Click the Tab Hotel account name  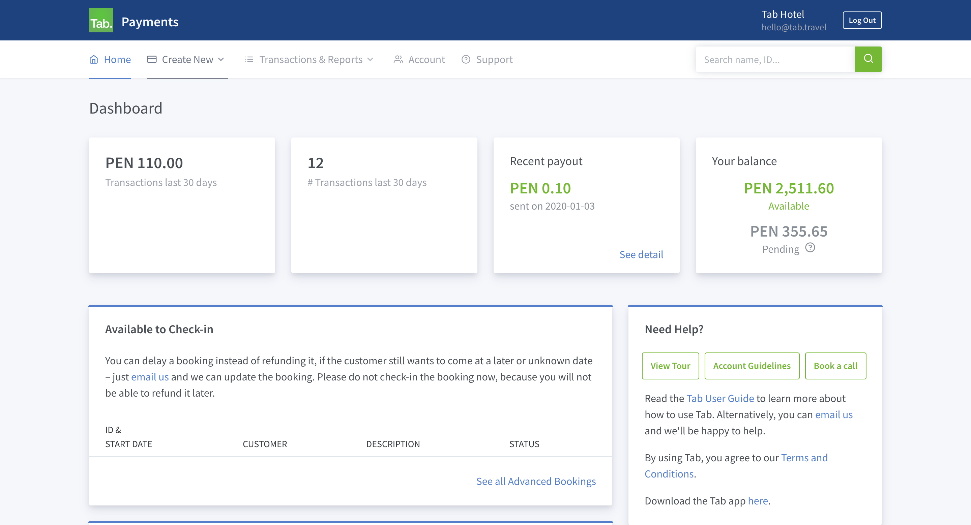[783, 14]
